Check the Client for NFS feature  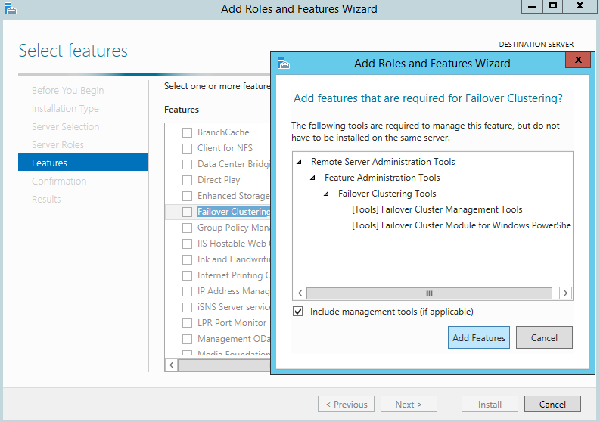coord(187,148)
